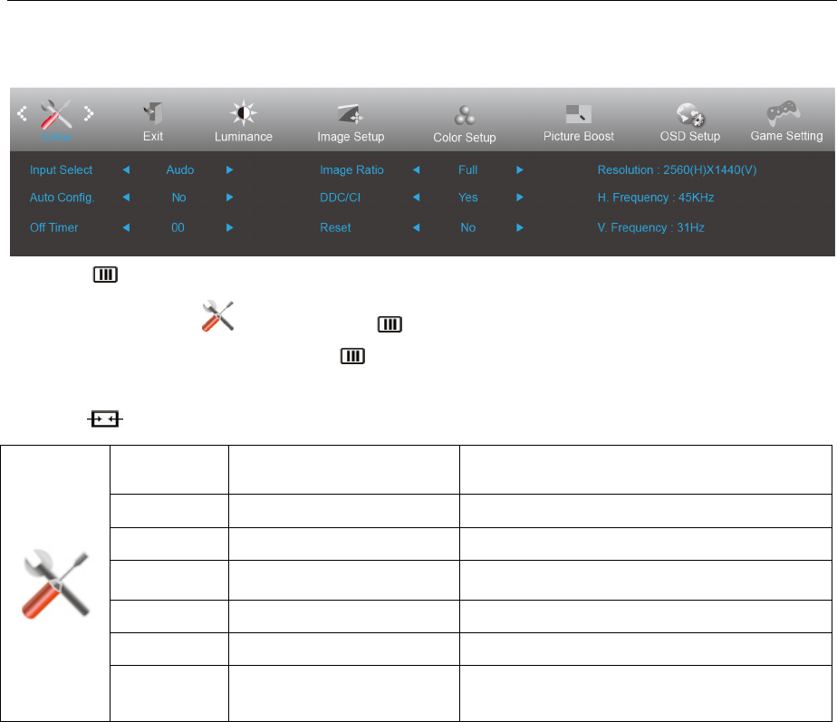Click the V. Frequency 31Hz readout
The width and height of the screenshot is (837, 722).
(x=650, y=227)
